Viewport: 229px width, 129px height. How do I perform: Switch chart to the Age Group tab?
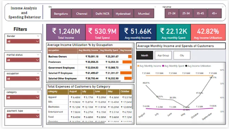[x=163, y=55]
